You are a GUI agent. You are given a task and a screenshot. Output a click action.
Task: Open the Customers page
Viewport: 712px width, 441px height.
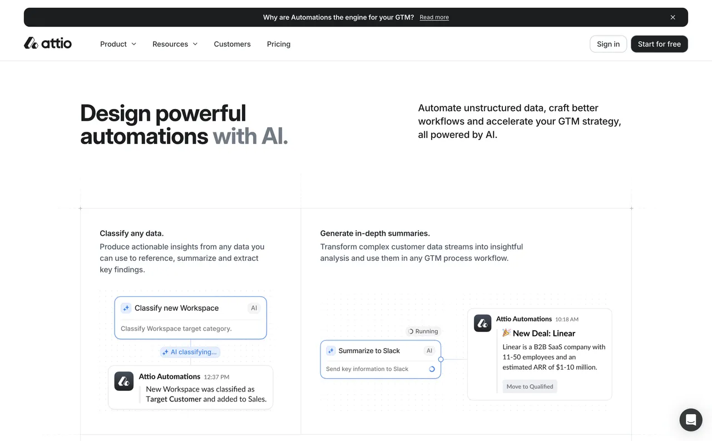tap(232, 44)
